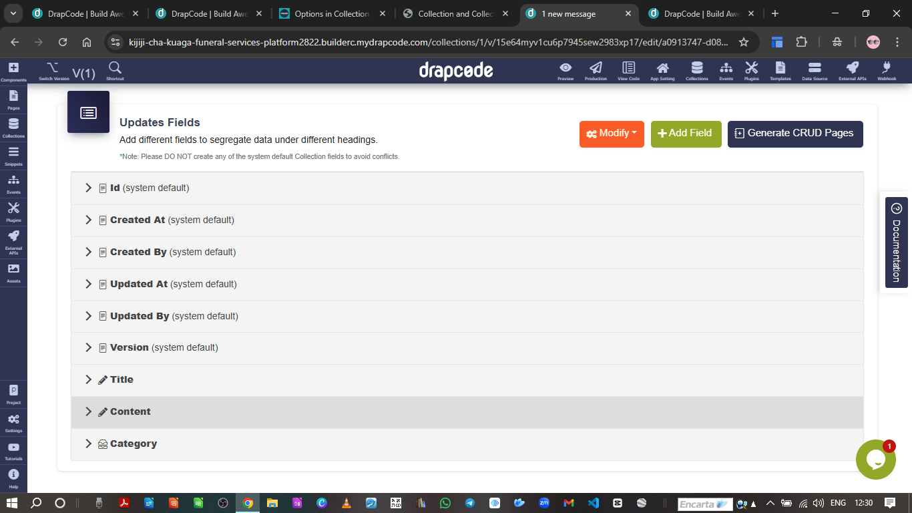
Task: Expand the Updated At field row
Action: [467, 285]
